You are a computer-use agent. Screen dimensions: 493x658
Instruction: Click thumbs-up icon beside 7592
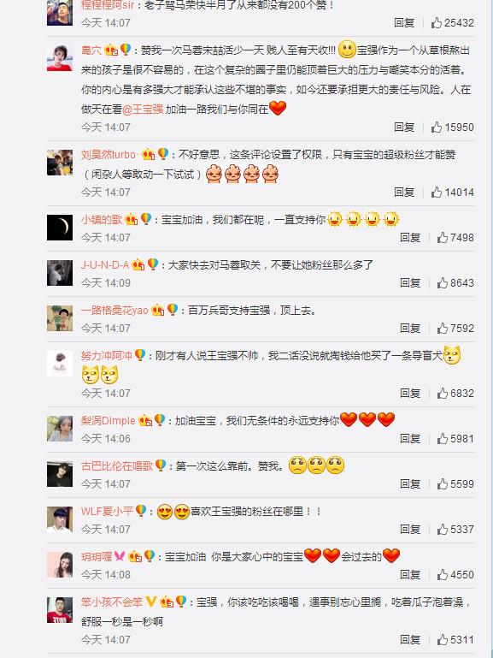tap(443, 329)
